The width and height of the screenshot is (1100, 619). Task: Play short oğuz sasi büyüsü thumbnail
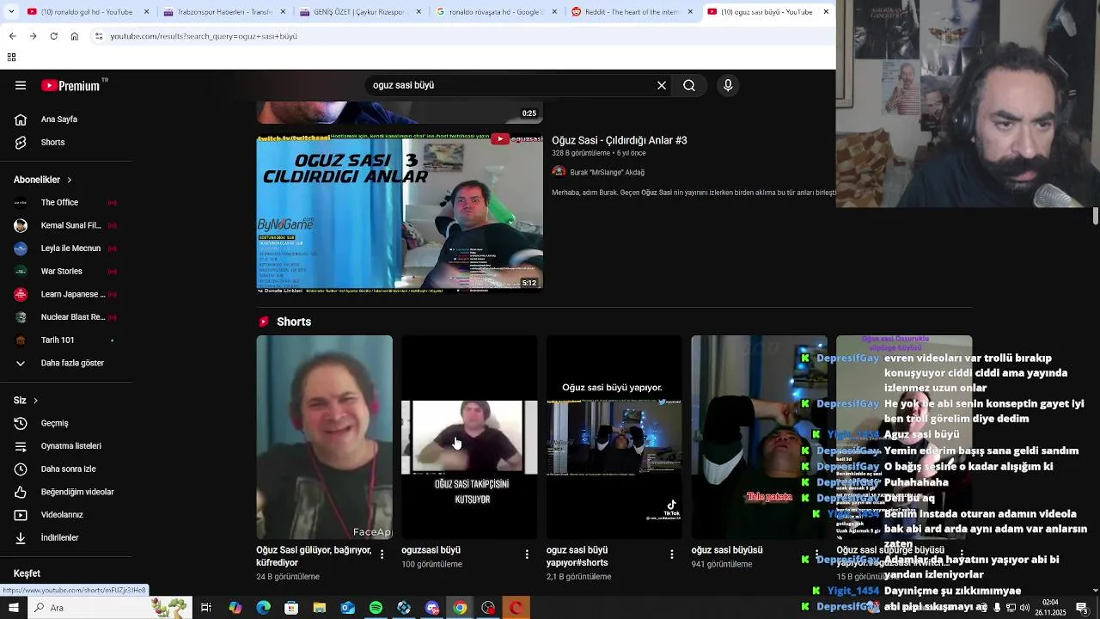(x=759, y=437)
